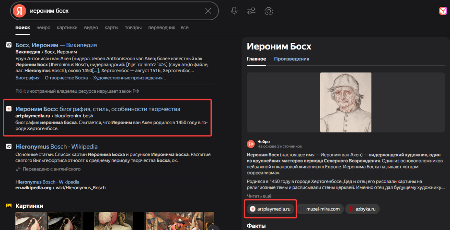This screenshot has height=230, width=450.
Task: Open Босх, Иероним — Википедия result
Action: pos(56,45)
